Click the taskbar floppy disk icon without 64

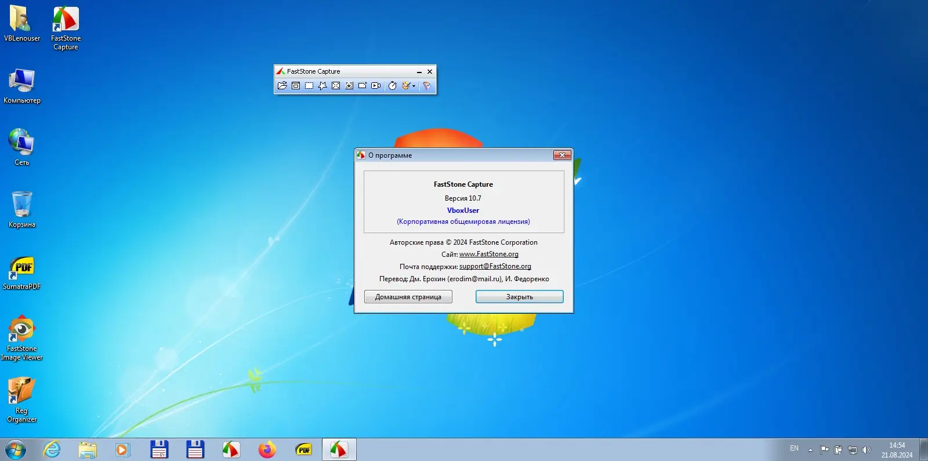(x=195, y=449)
